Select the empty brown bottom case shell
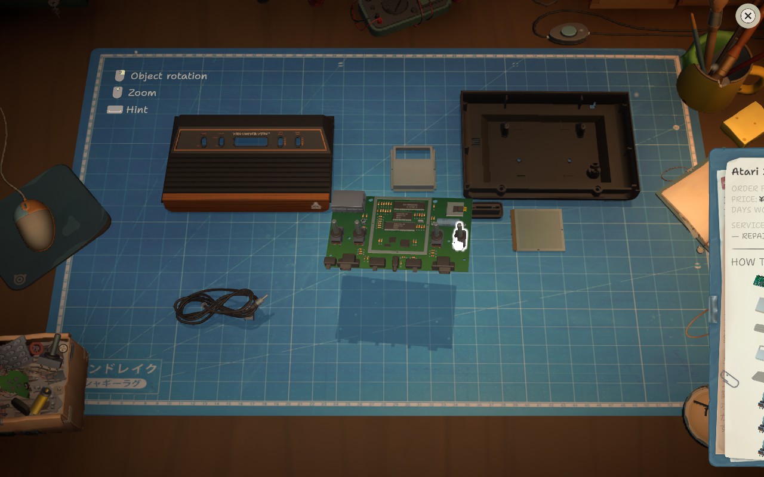764x477 pixels. tap(549, 144)
